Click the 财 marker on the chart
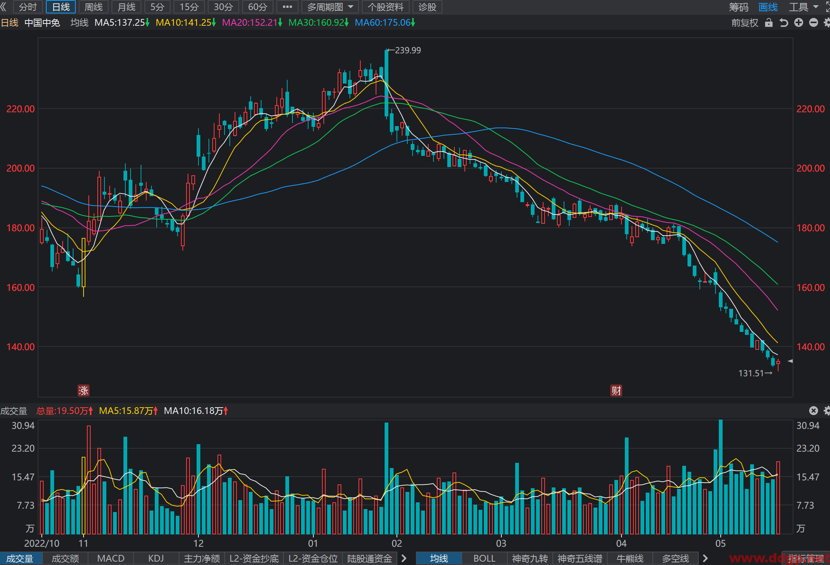Screen dimensions: 830x565 616,390
